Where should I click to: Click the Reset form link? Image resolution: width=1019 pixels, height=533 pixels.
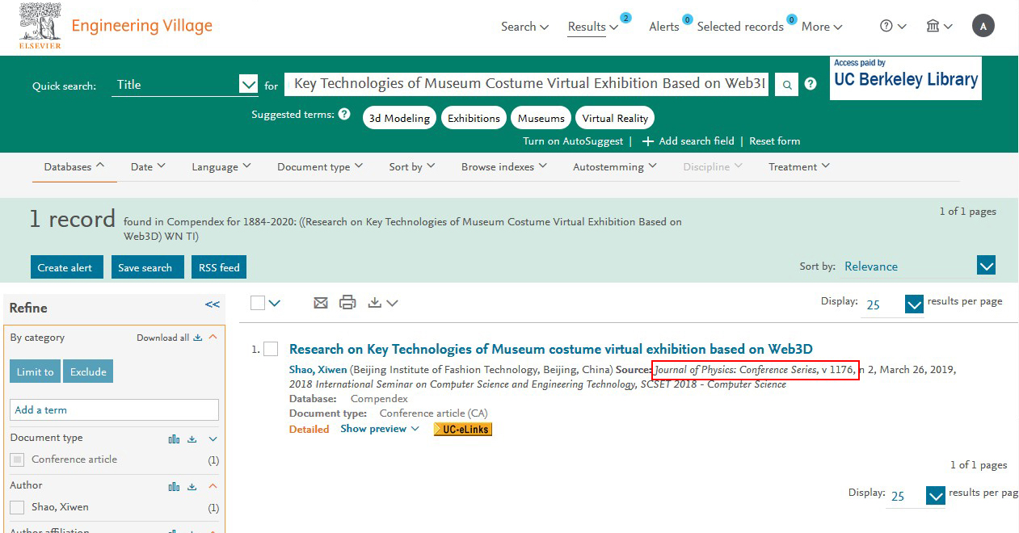775,141
